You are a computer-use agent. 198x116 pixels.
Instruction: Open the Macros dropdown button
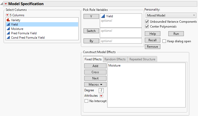click(x=95, y=85)
